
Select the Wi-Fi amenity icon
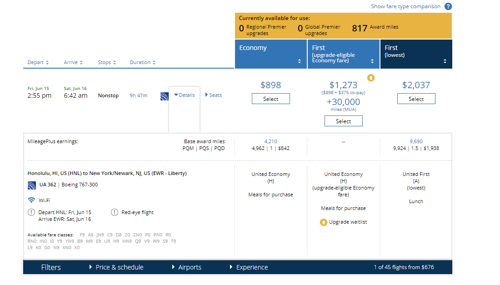31,200
